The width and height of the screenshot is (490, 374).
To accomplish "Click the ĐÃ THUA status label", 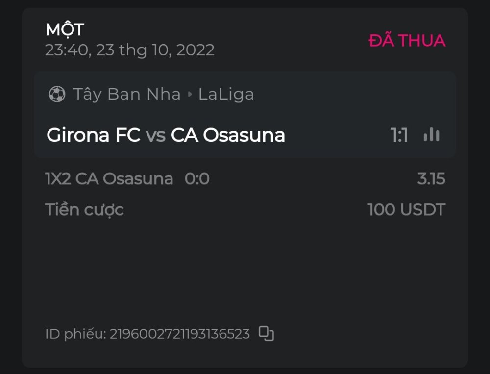I will tap(407, 41).
